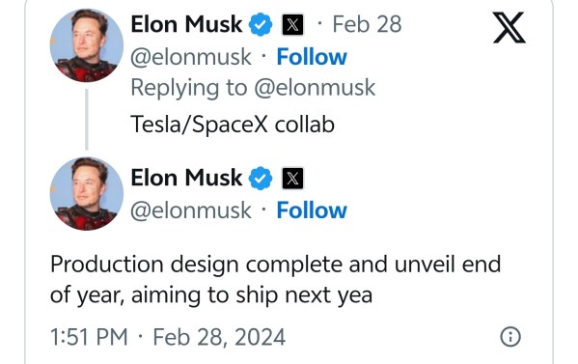Click the thread connector line between tweets
Image resolution: width=578 pixels, height=364 pixels.
click(x=87, y=120)
